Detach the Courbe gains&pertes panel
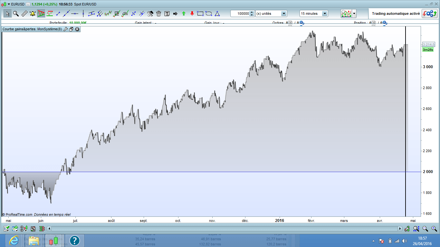 [x=71, y=29]
